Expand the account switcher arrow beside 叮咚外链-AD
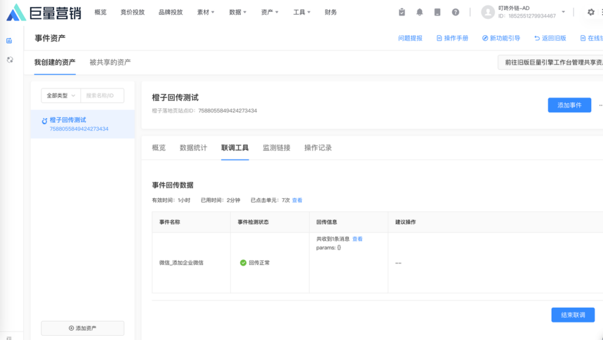This screenshot has height=340, width=603. pyautogui.click(x=563, y=12)
